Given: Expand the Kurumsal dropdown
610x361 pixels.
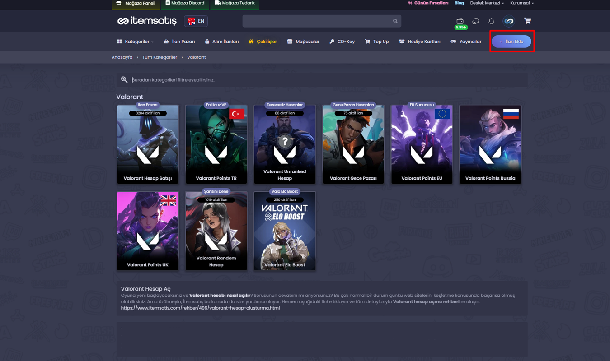Looking at the screenshot, I should [522, 3].
